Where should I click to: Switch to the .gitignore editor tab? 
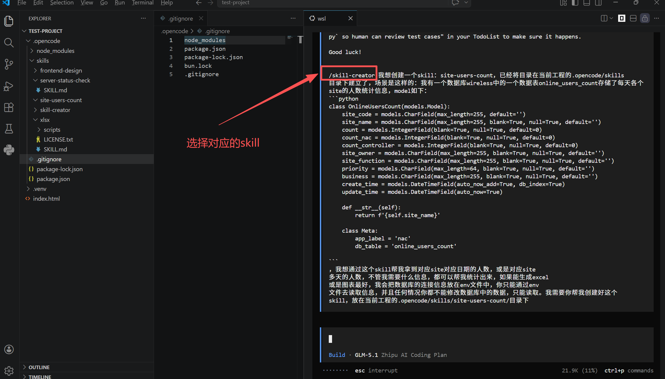(x=181, y=19)
